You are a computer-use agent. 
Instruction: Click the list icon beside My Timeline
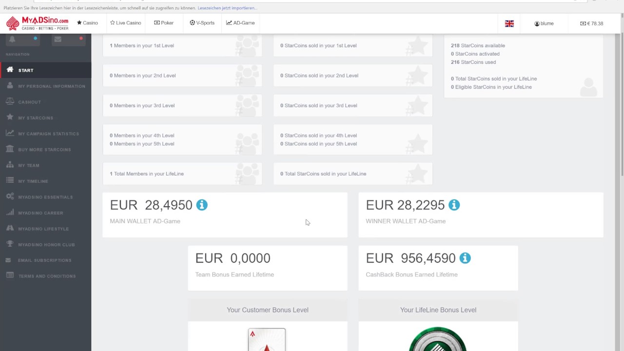[x=10, y=181]
